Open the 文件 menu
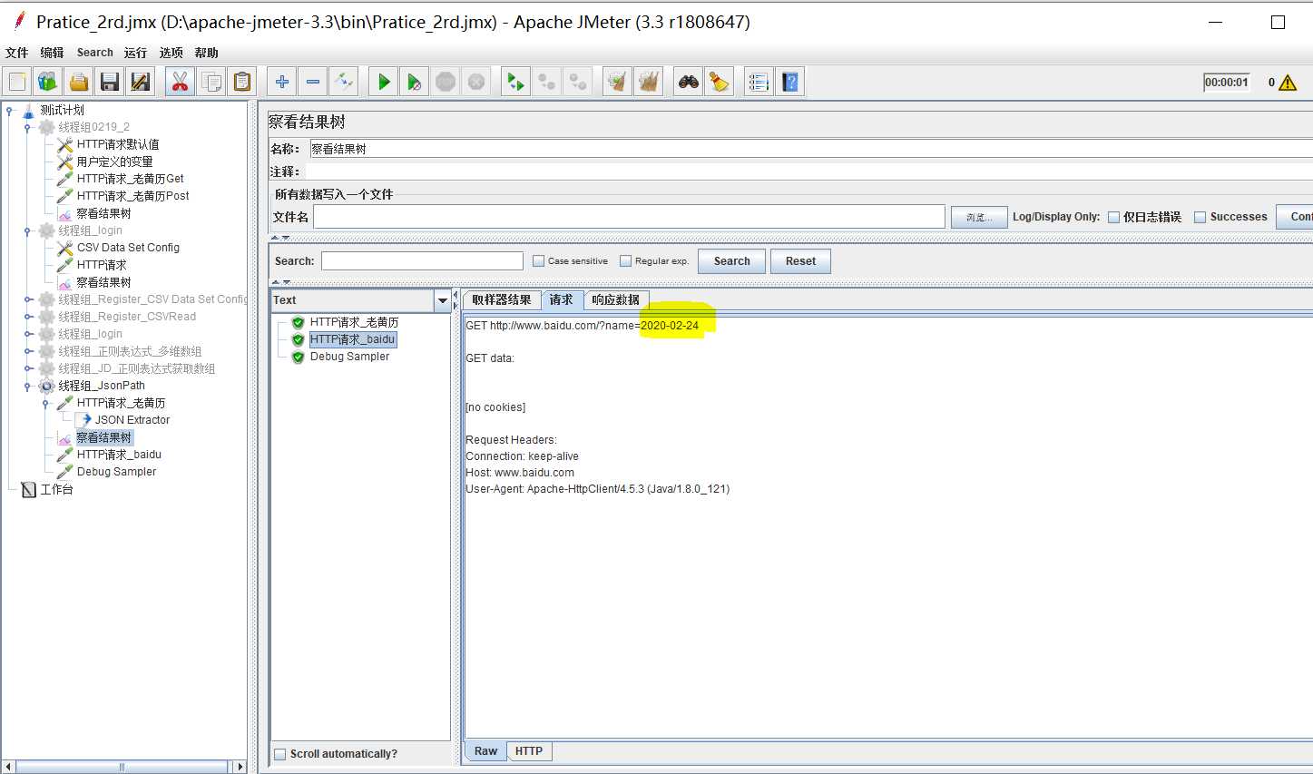Viewport: 1313px width, 774px height. pyautogui.click(x=17, y=53)
